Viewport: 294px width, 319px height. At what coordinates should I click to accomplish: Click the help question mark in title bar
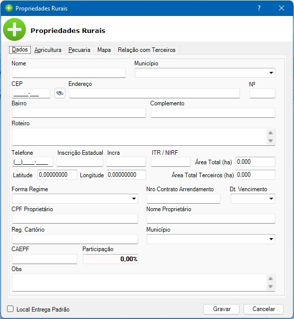click(259, 8)
